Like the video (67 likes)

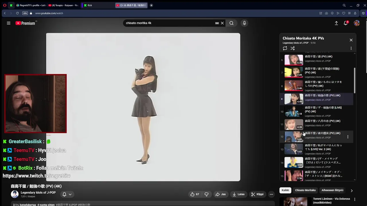(x=195, y=194)
